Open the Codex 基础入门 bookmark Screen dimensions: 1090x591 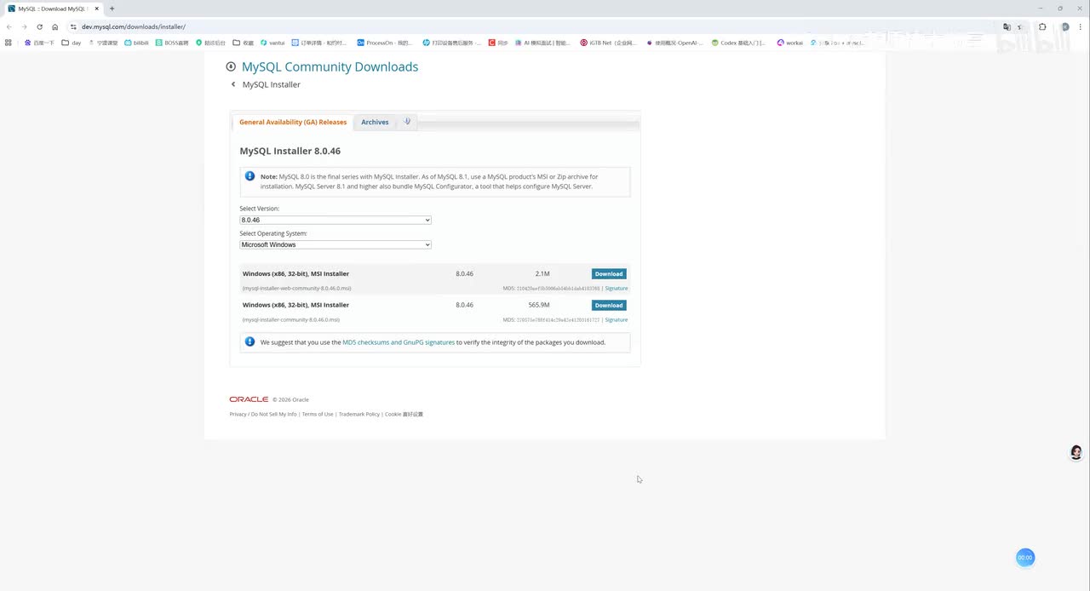point(738,43)
